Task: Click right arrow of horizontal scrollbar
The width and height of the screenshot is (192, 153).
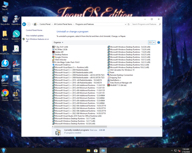Action: [x=161, y=127]
